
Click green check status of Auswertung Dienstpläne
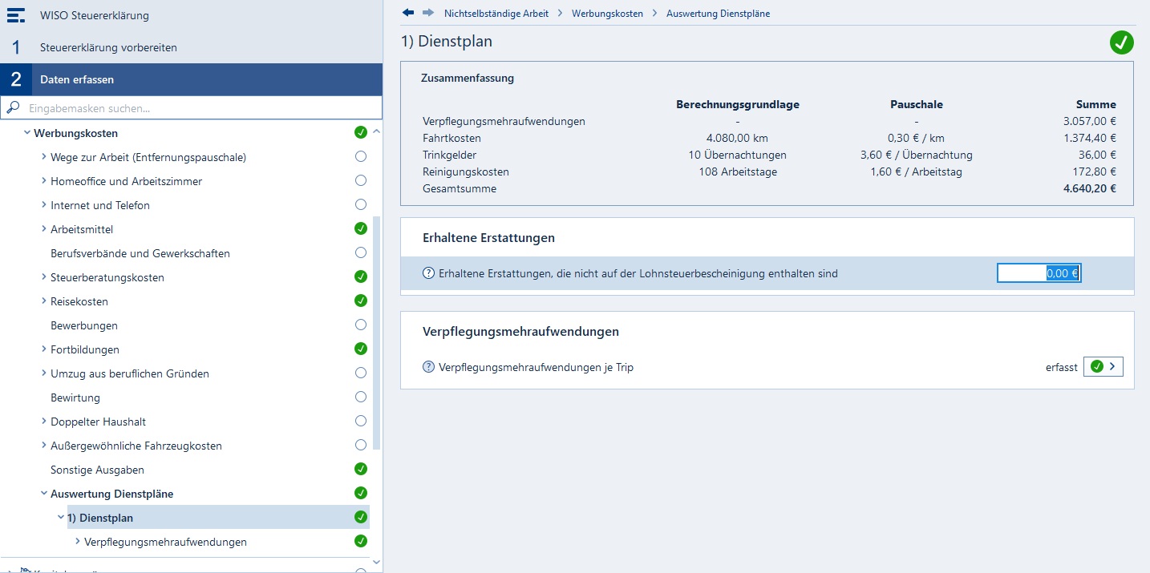click(361, 493)
